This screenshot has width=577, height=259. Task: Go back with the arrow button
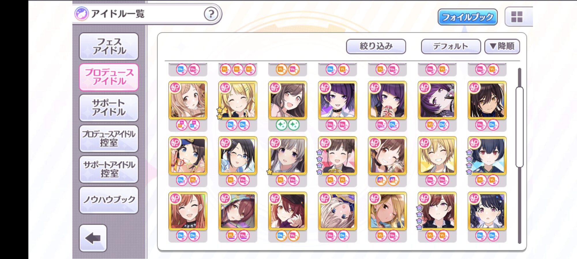pos(93,238)
